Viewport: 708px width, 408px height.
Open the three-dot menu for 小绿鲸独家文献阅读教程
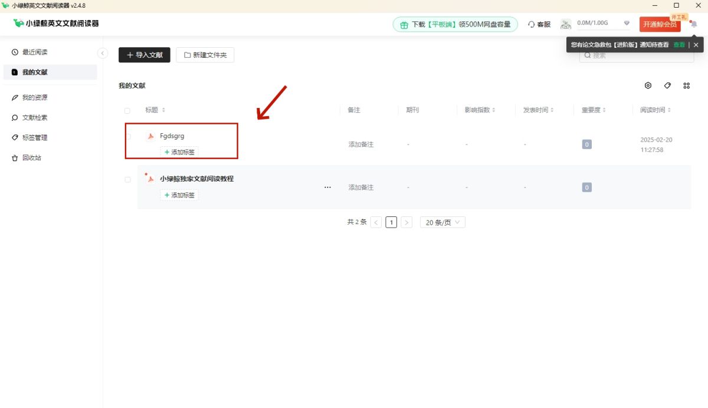327,187
